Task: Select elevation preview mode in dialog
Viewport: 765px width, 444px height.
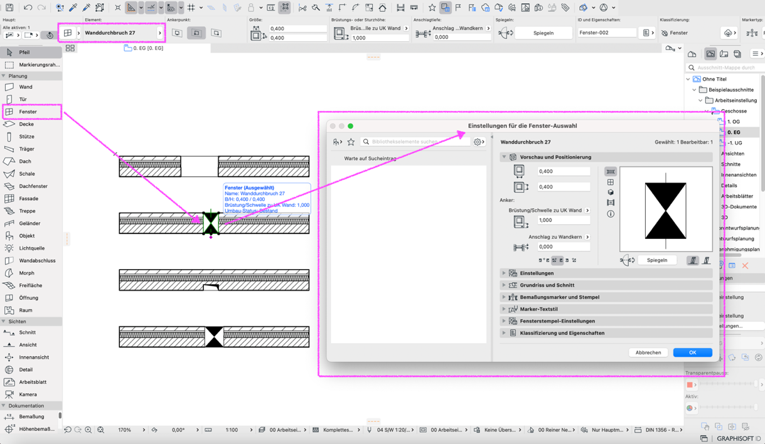Action: pyautogui.click(x=611, y=182)
